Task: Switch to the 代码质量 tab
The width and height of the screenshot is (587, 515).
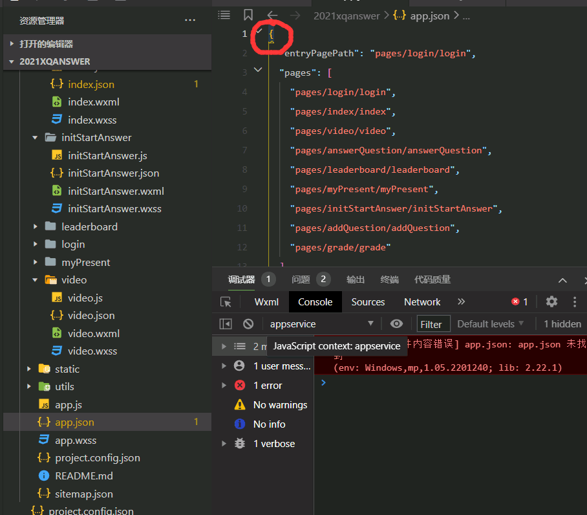Action: (x=432, y=279)
